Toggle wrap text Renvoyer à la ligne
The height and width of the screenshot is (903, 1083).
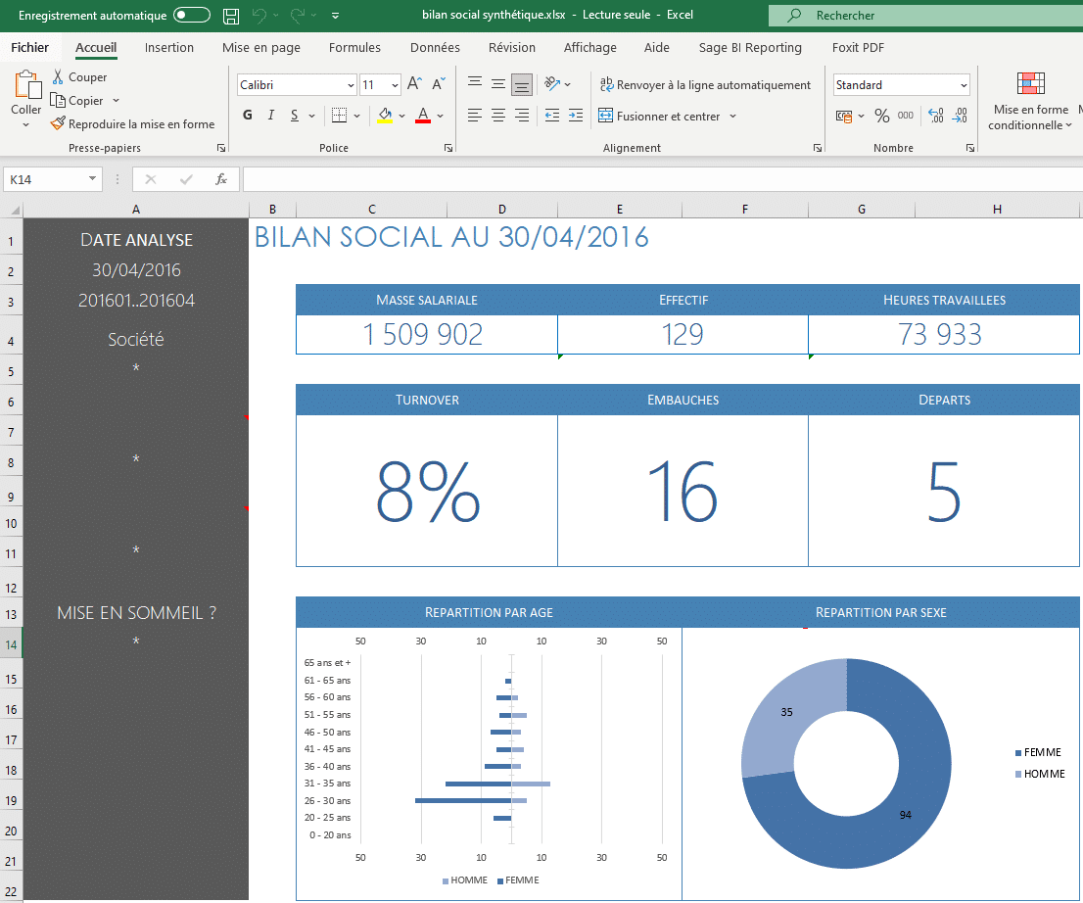705,85
